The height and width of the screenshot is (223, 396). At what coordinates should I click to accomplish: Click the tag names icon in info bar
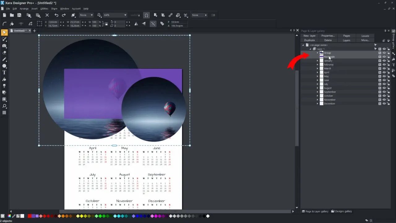coord(162,24)
